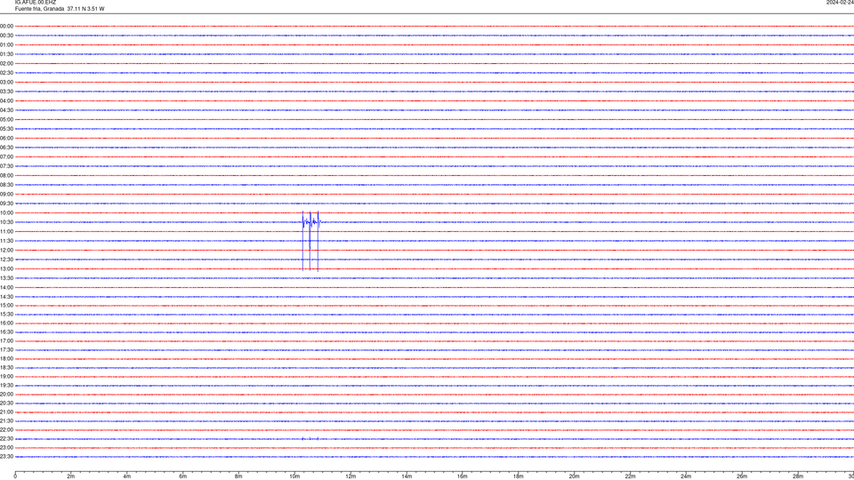Screen dimensions: 854x480
Task: Click the 14m tick label on time axis
Action: point(407,476)
